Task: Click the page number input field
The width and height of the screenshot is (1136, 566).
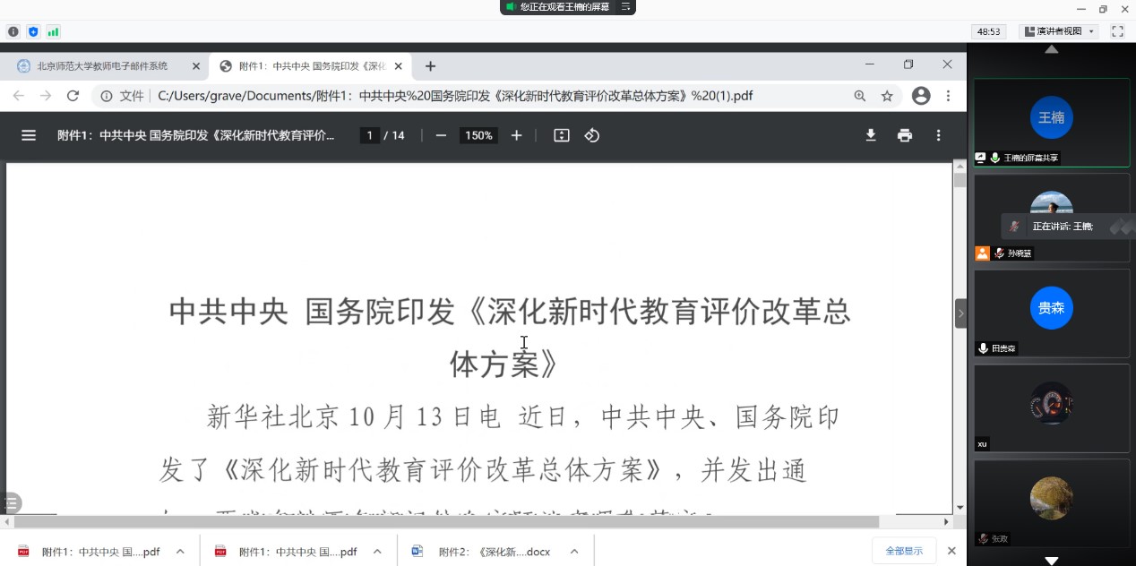Action: [x=369, y=135]
